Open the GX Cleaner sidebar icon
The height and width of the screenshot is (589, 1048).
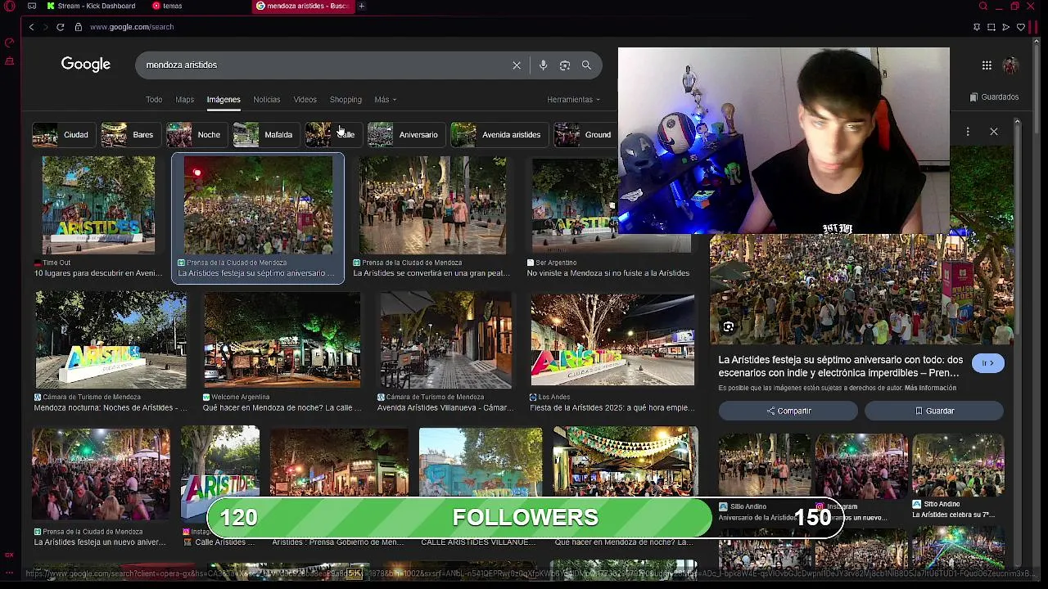[x=9, y=61]
